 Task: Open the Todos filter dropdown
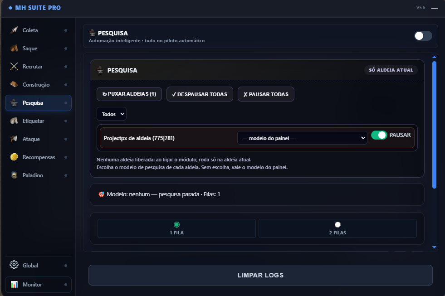(112, 114)
